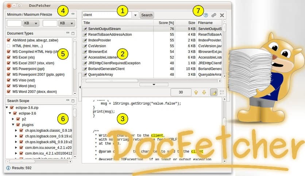Open the help manual icon
Image resolution: width=305 pixels, height=176 pixels.
(206, 15)
